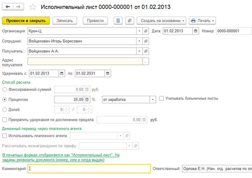
Task: Enable Учитывать больничные листы checkbox
Action: click(x=161, y=98)
